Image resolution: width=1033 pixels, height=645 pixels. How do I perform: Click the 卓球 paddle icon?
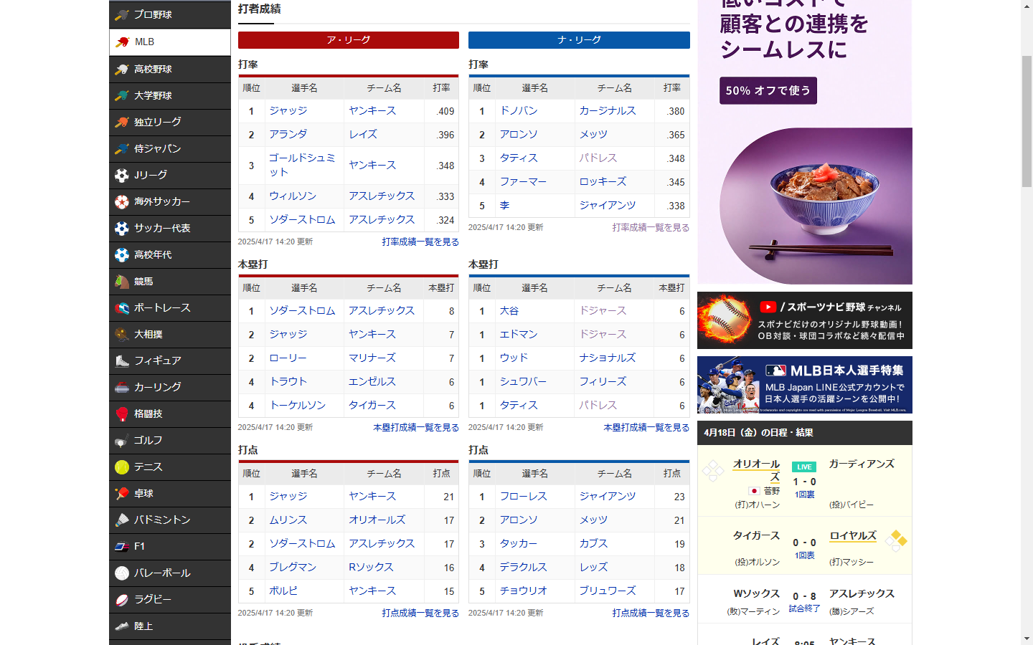tap(122, 493)
